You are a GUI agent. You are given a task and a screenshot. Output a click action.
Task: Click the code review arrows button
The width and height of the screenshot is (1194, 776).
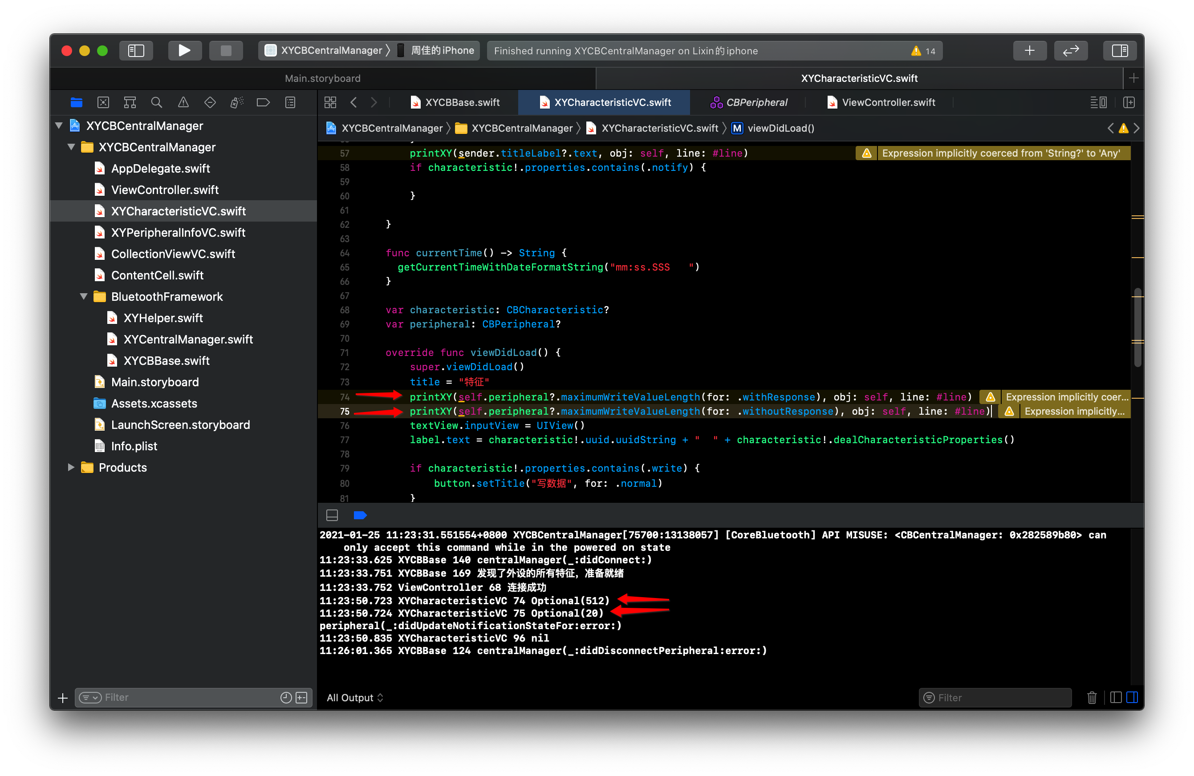click(x=1070, y=51)
